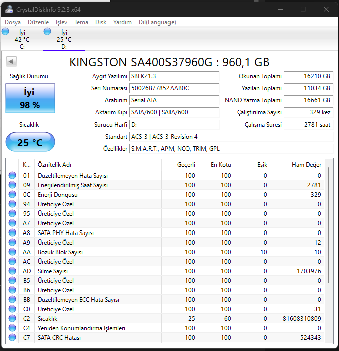
Task: Select the Bozuk Blok Sayısı row
Action: (x=165, y=252)
